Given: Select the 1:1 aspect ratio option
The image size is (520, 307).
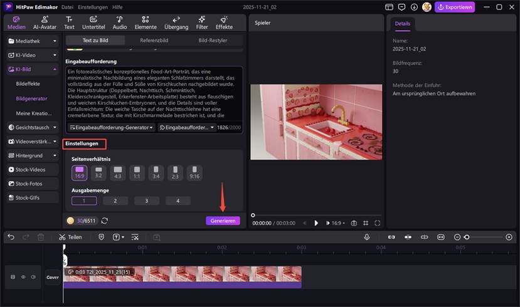Looking at the screenshot, I should [137, 172].
